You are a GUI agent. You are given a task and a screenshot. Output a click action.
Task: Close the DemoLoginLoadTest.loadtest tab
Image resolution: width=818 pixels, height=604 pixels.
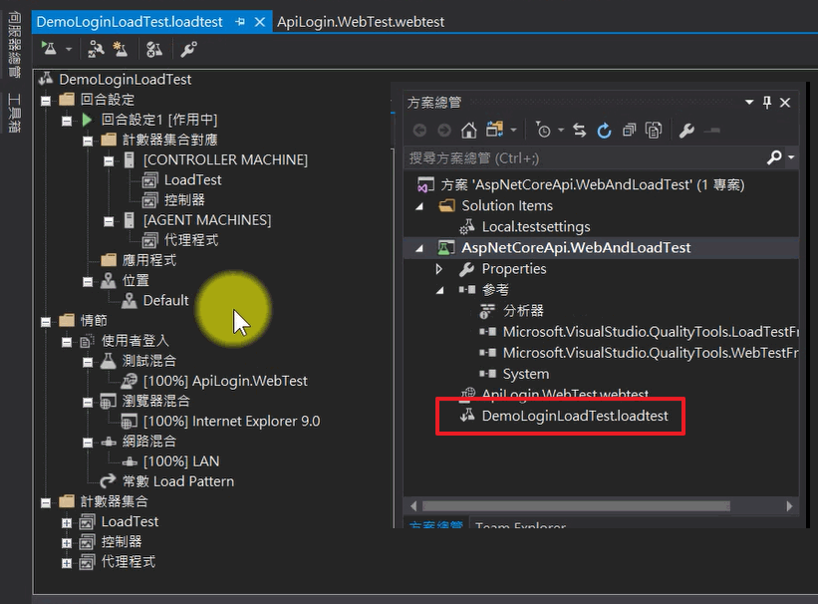coord(260,22)
